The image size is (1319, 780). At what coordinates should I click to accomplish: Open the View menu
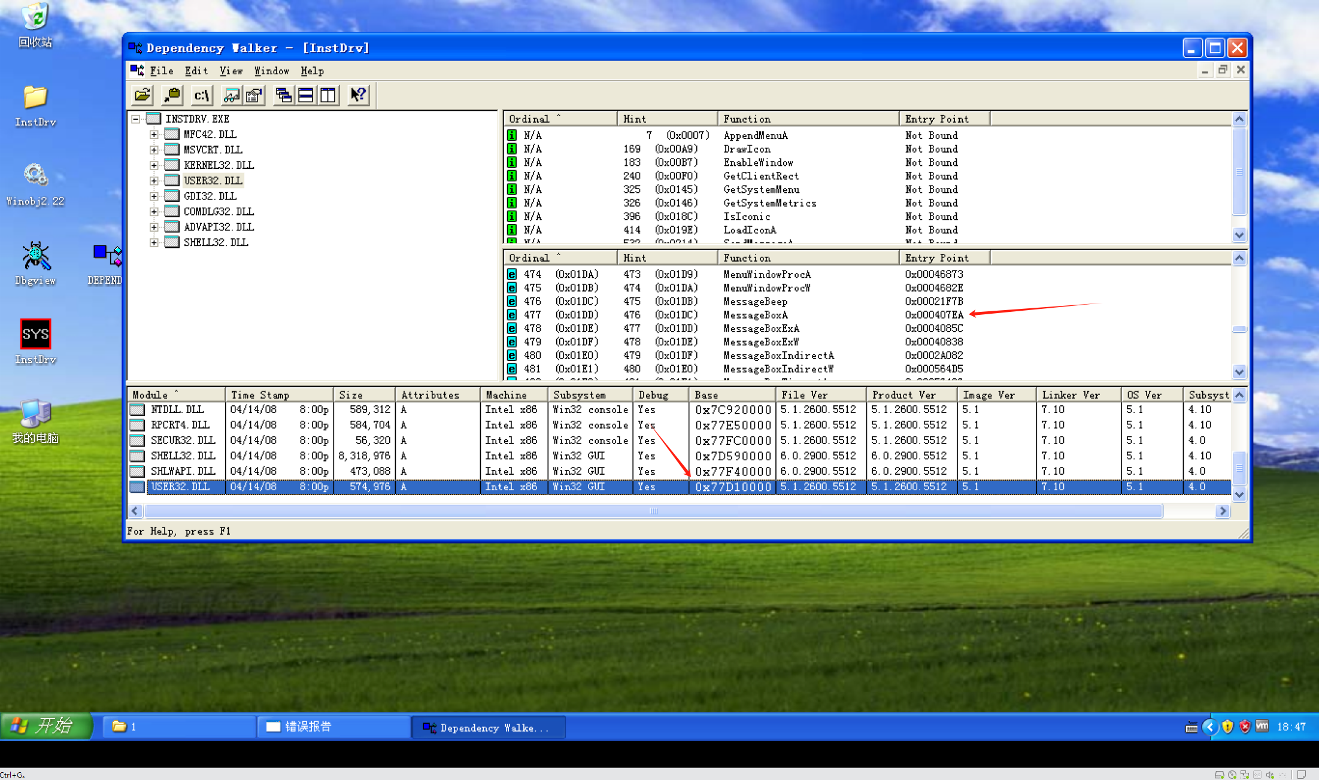tap(231, 71)
